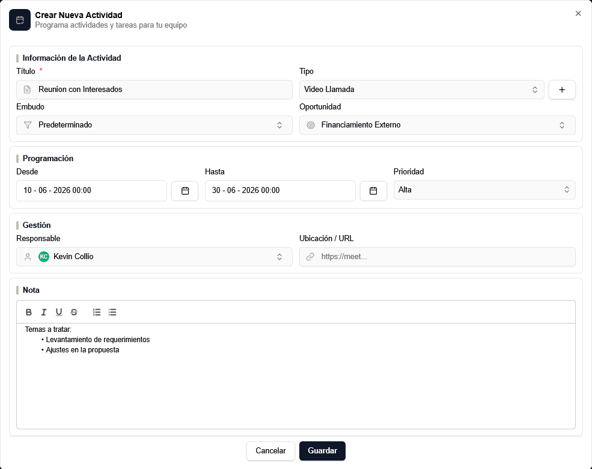Click the document icon in Título field

point(27,90)
